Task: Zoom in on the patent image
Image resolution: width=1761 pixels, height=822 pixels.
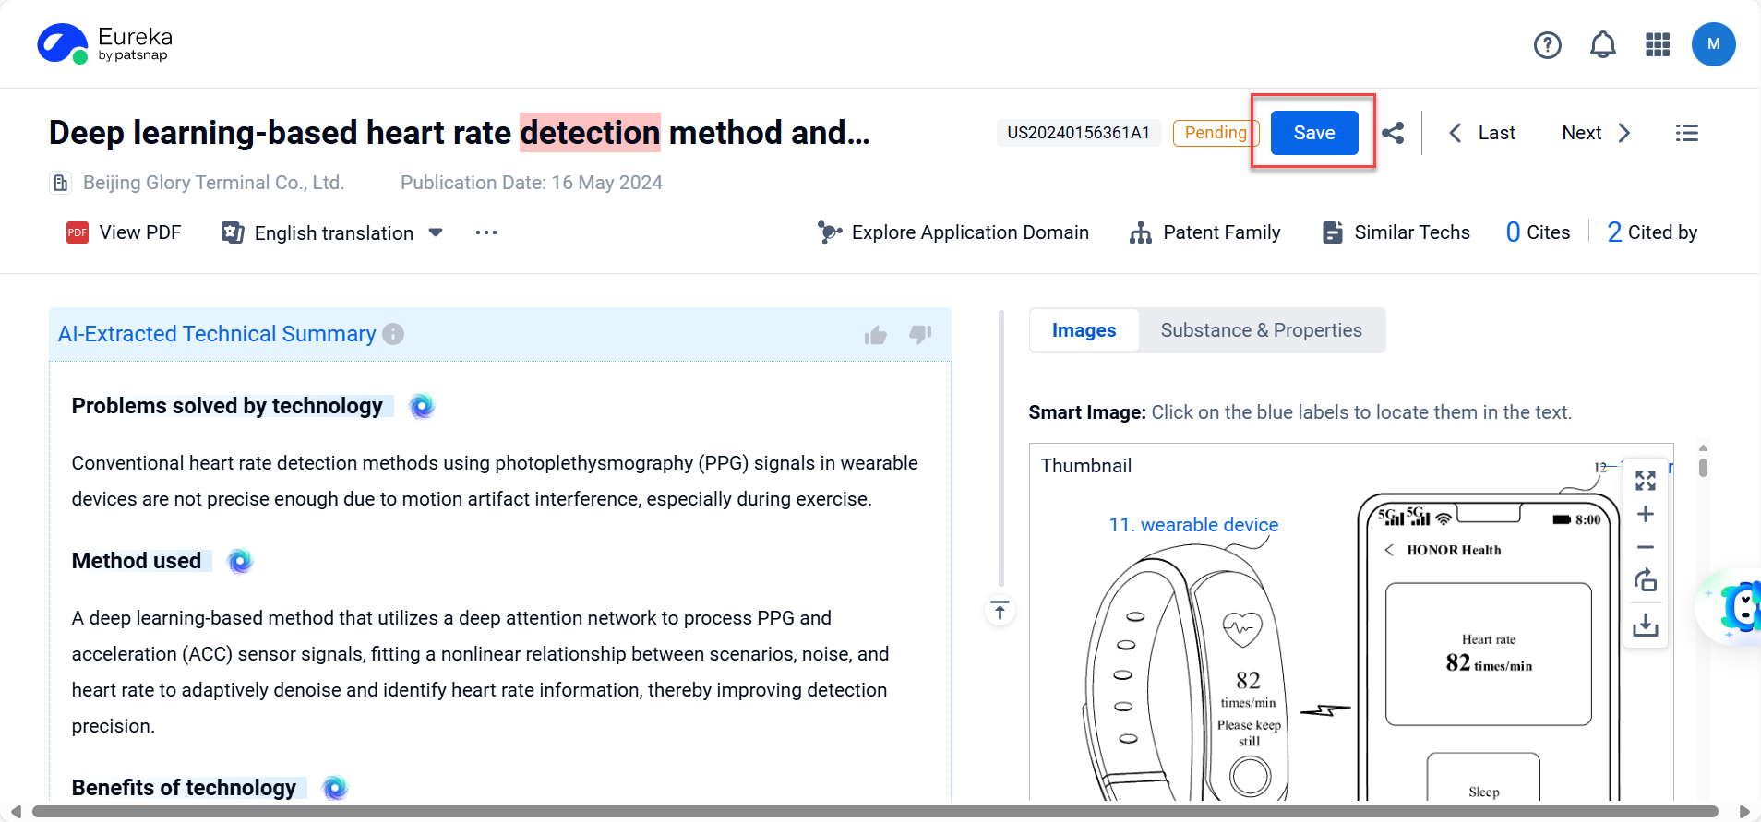Action: coord(1645,514)
